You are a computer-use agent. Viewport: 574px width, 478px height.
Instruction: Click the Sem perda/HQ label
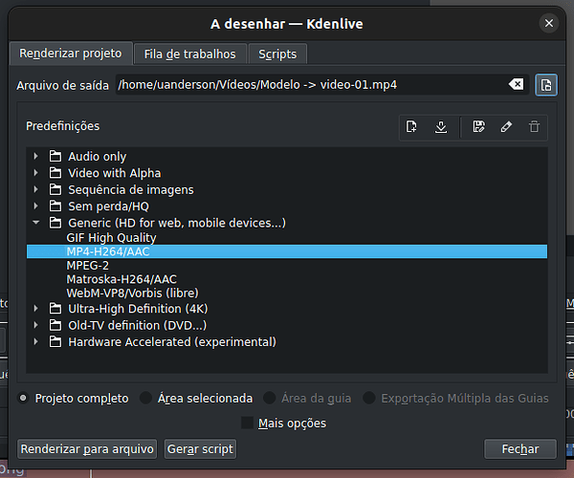coord(108,206)
